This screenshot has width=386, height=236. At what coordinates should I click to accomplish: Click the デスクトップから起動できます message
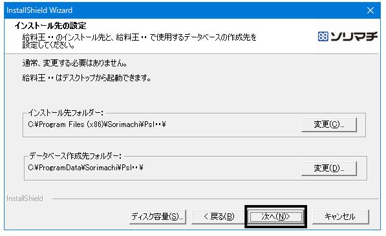87,78
